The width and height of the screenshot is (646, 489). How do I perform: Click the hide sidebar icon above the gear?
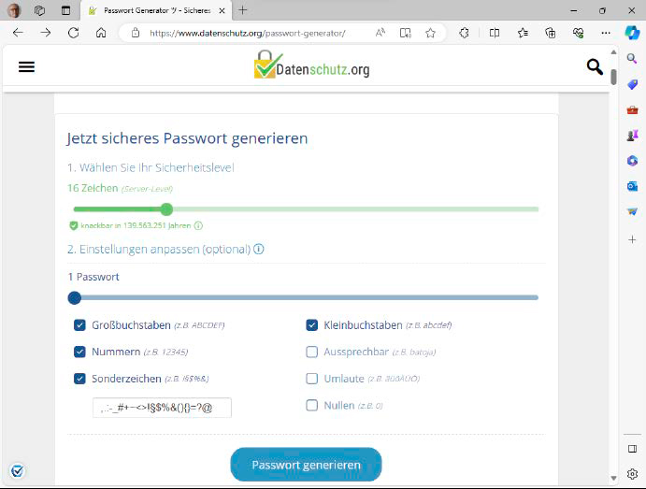point(632,449)
